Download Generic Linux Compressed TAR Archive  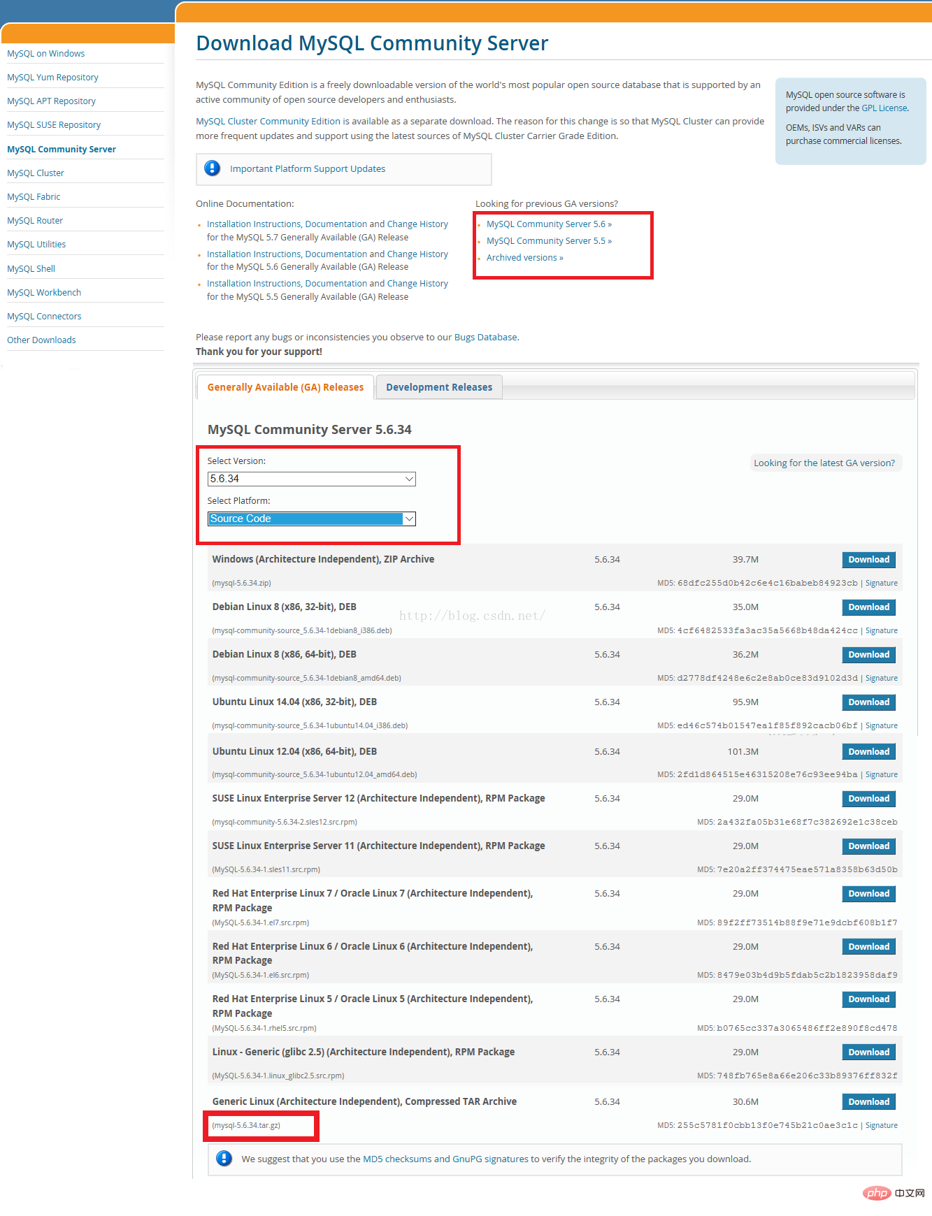click(868, 1102)
